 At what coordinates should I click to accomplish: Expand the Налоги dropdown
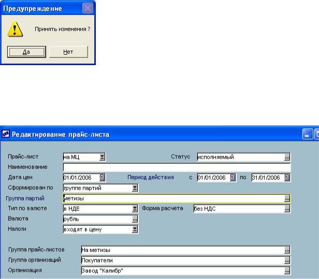pos(135,229)
